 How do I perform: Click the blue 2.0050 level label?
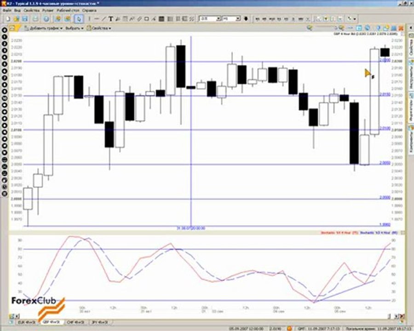pos(385,163)
